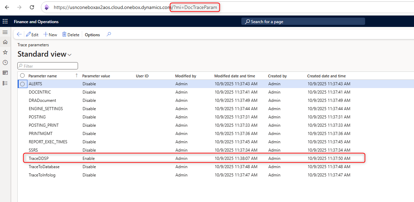Click the back arrow in the action pane

pos(19,35)
